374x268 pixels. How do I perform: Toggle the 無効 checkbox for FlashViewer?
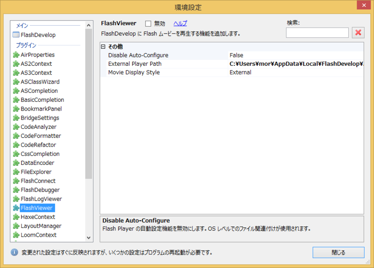pyautogui.click(x=148, y=23)
